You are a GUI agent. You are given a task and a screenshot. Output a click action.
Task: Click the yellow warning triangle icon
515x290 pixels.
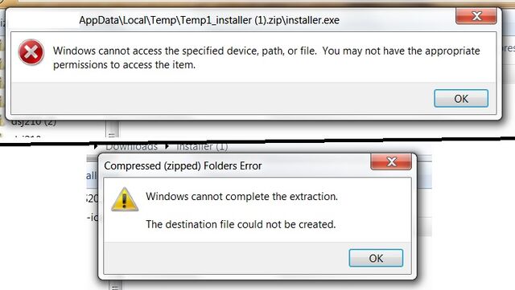[125, 199]
